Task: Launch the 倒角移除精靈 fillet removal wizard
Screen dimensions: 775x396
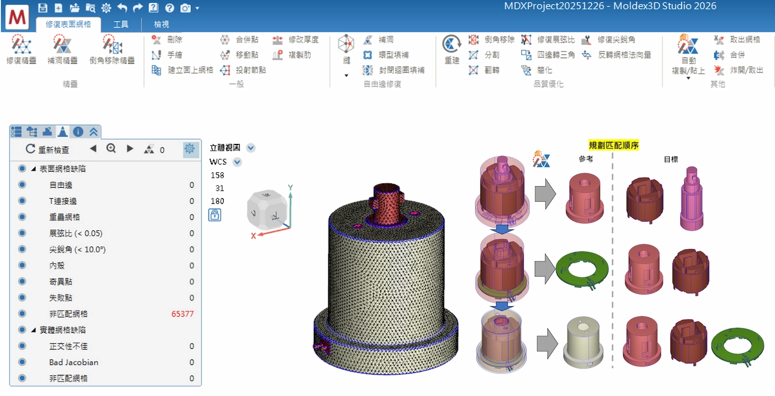Action: [112, 45]
